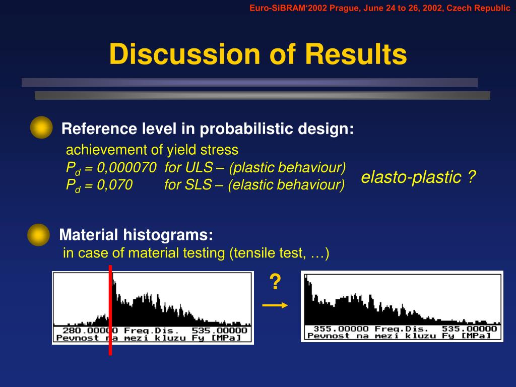Screen dimensions: 516x387
Task: Click the gold bullet beside Material histograms
Action: tap(38, 235)
